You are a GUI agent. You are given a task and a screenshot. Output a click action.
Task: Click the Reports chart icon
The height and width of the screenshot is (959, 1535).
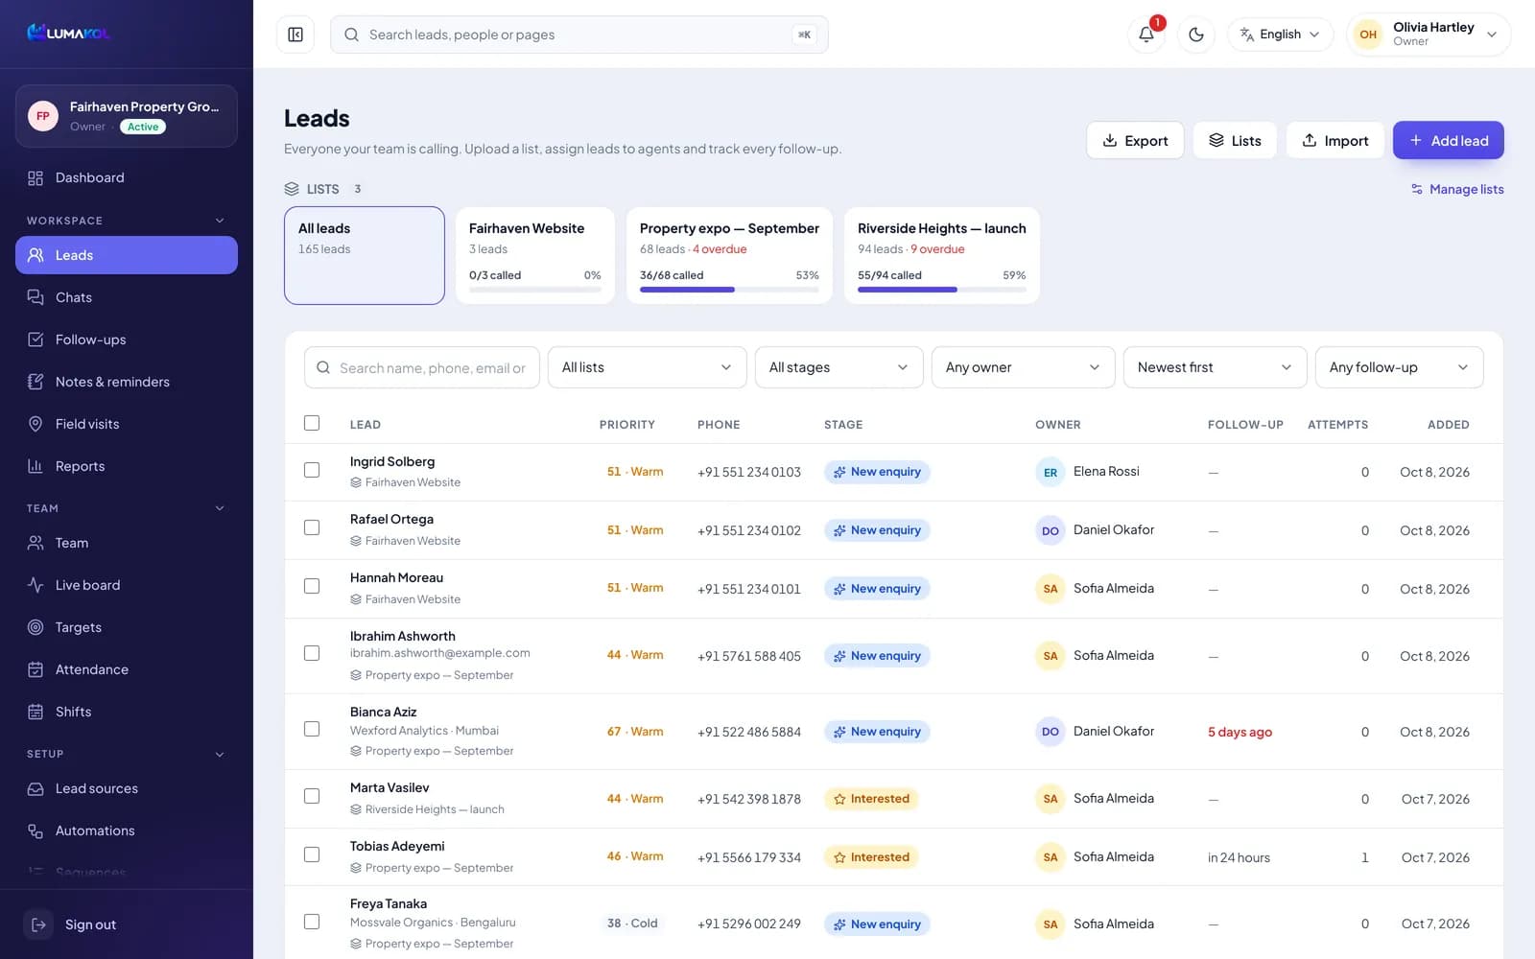[x=35, y=466]
